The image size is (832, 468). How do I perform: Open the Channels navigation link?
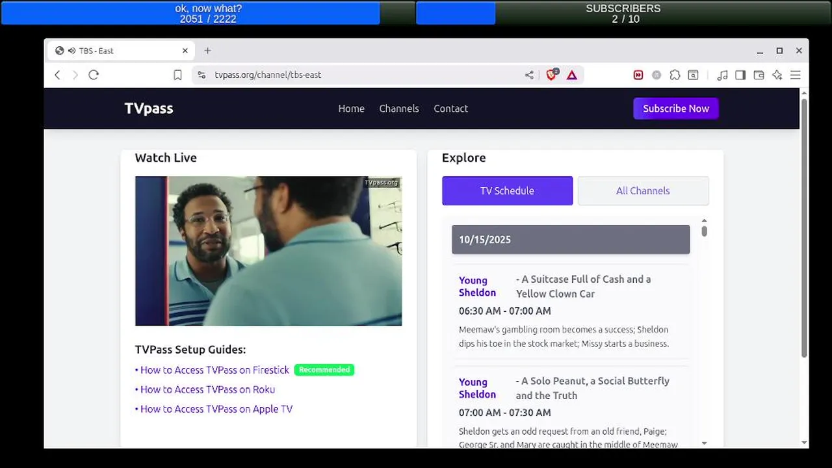[399, 109]
